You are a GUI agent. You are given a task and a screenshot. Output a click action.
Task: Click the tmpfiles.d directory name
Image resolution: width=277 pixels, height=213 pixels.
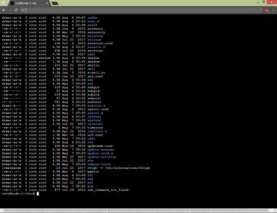(x=97, y=131)
